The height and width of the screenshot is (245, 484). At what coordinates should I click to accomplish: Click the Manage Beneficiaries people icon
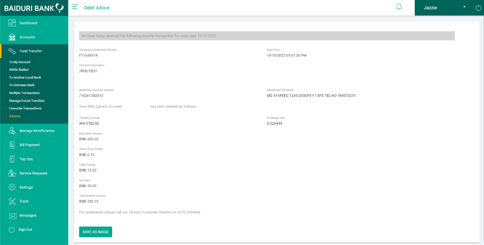coord(12,131)
